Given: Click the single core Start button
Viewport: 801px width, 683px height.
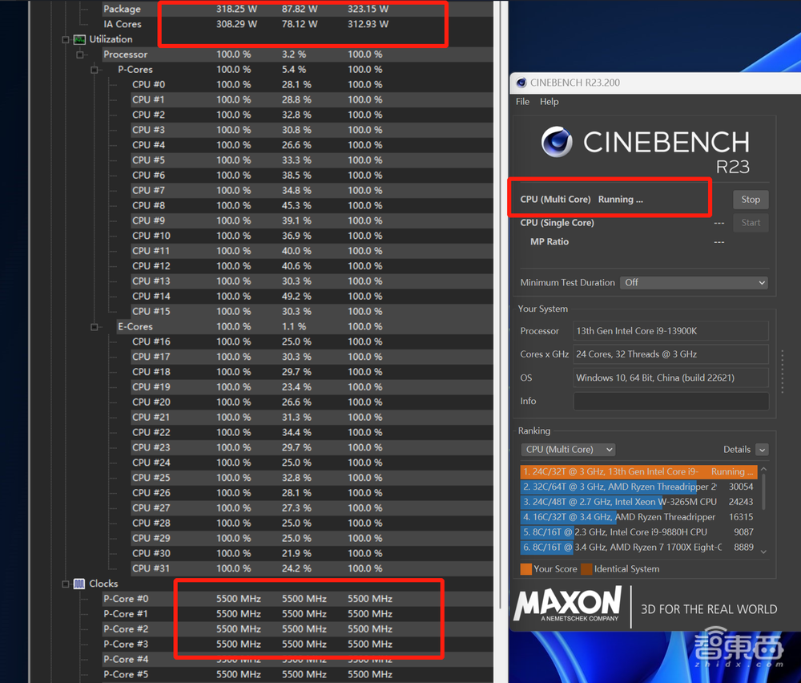Looking at the screenshot, I should point(750,223).
